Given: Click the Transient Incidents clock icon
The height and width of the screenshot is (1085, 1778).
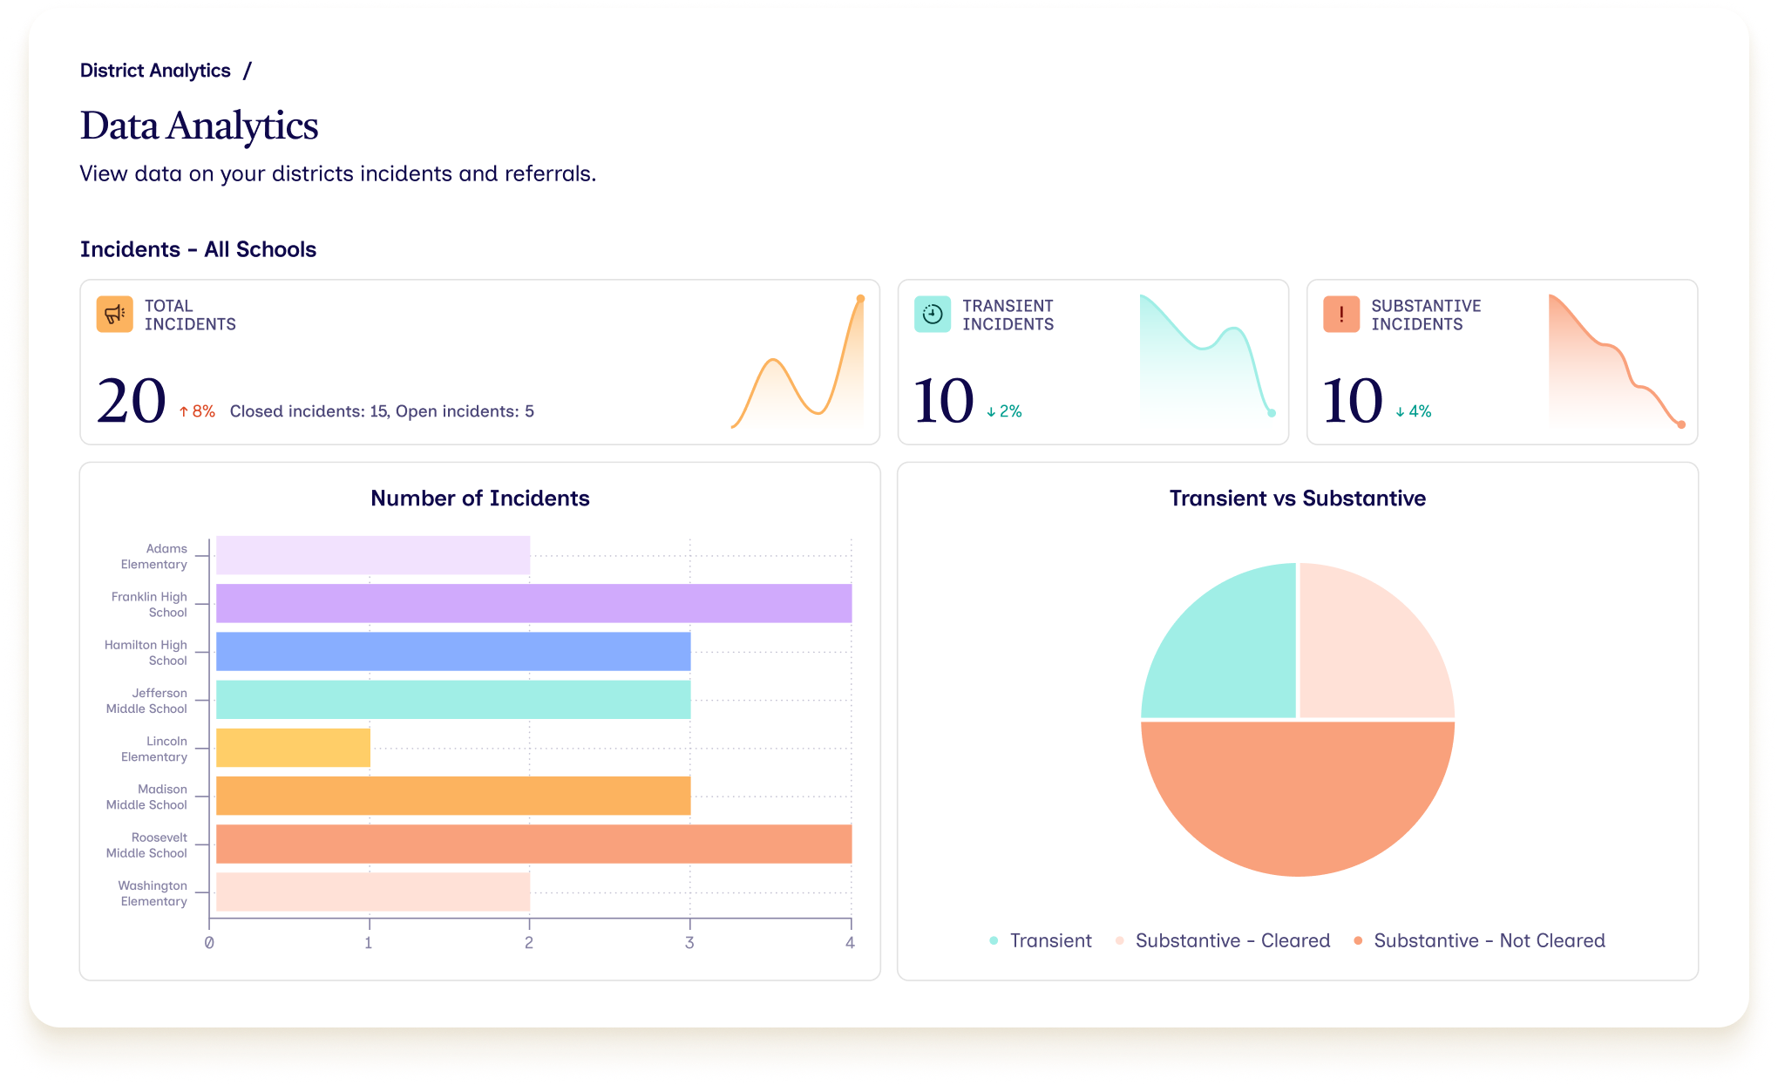Looking at the screenshot, I should (x=933, y=315).
